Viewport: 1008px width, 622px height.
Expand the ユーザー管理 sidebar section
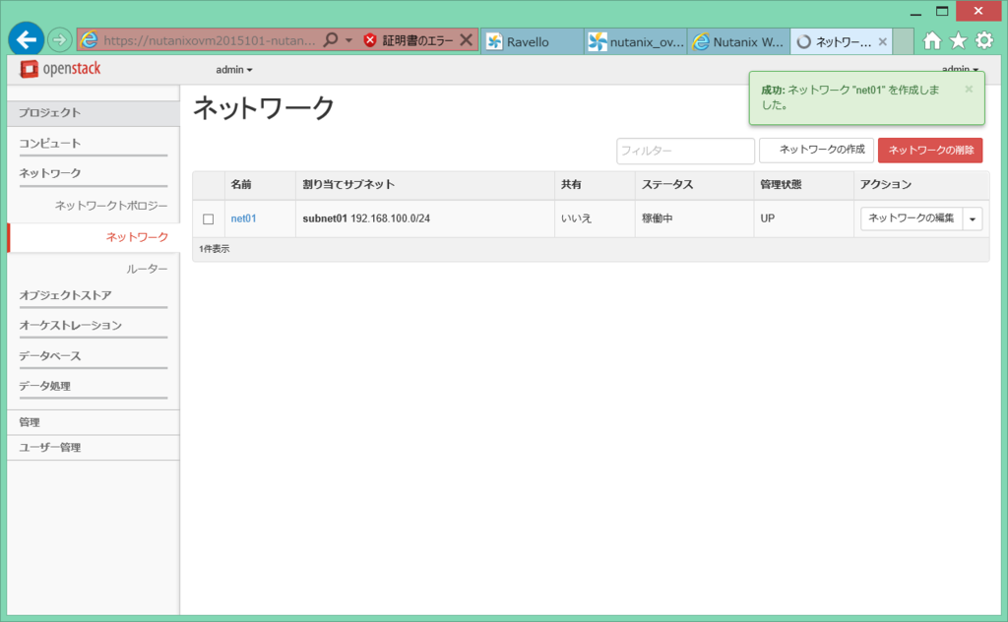(94, 447)
